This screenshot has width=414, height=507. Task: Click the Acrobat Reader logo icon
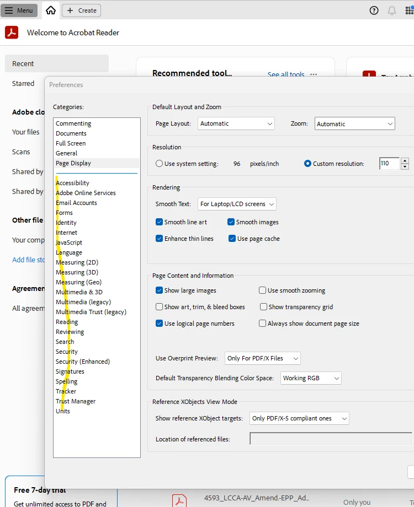click(x=12, y=33)
